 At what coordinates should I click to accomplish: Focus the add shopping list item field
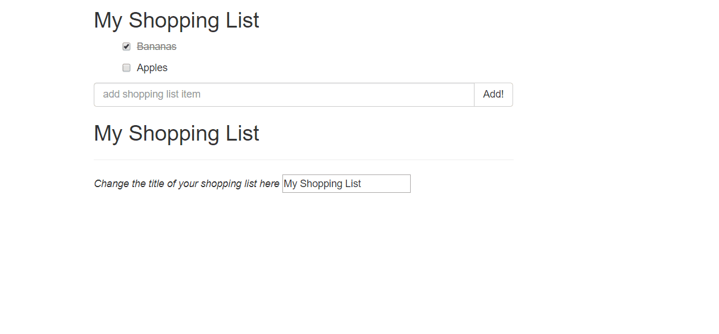284,95
